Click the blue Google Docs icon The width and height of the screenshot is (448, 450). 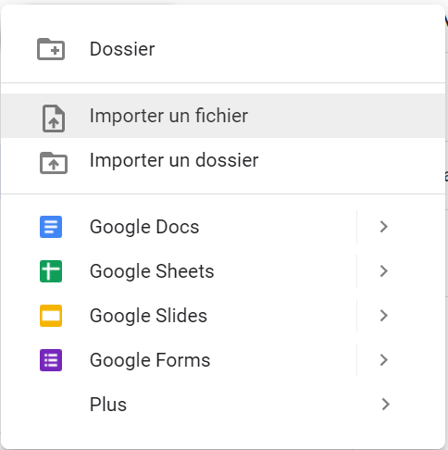click(x=51, y=227)
